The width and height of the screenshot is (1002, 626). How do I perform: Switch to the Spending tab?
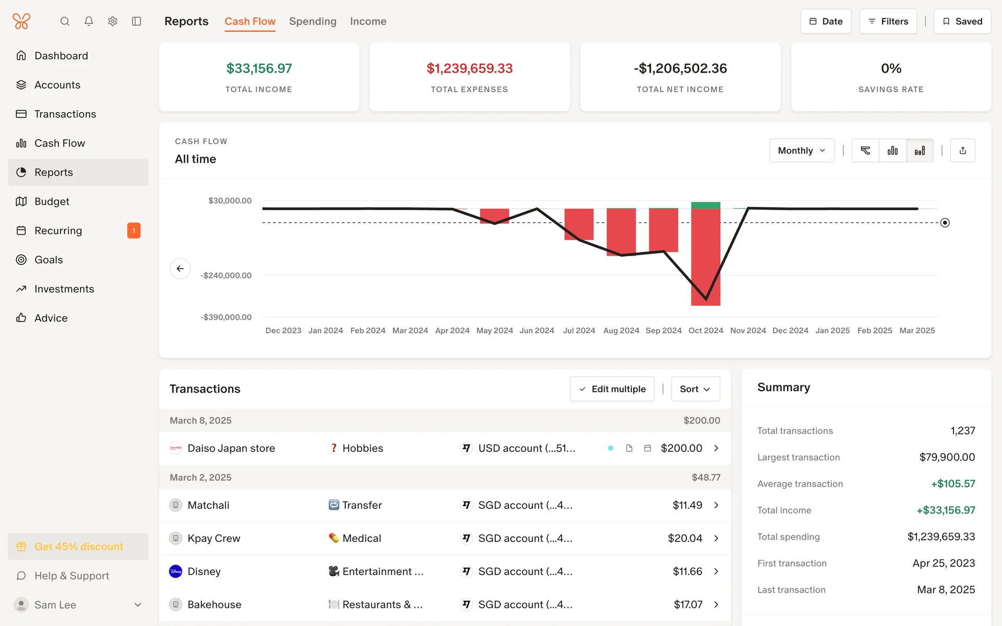coord(313,21)
